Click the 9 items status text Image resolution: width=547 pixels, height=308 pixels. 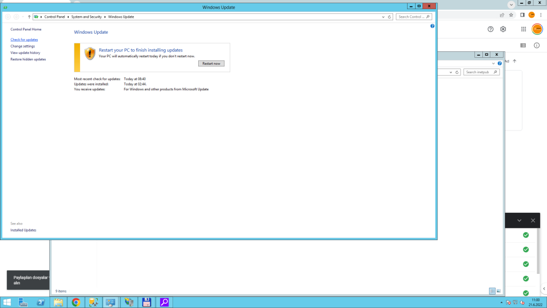[x=61, y=291]
